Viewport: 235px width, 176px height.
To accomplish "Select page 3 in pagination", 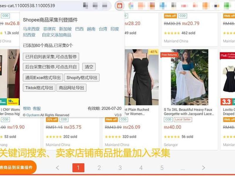I will click(120, 168).
